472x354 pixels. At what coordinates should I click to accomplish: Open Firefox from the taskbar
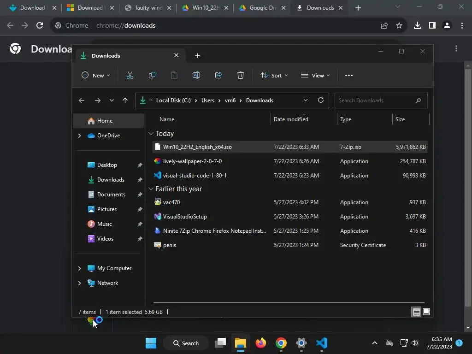[x=261, y=343]
